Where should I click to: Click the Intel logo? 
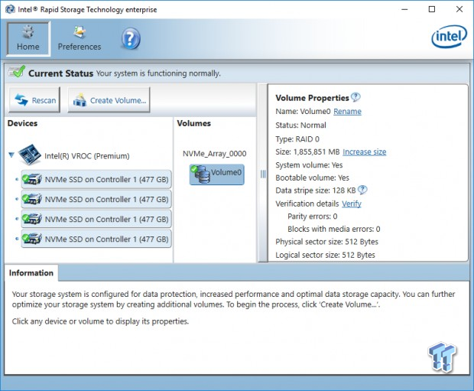coord(449,37)
